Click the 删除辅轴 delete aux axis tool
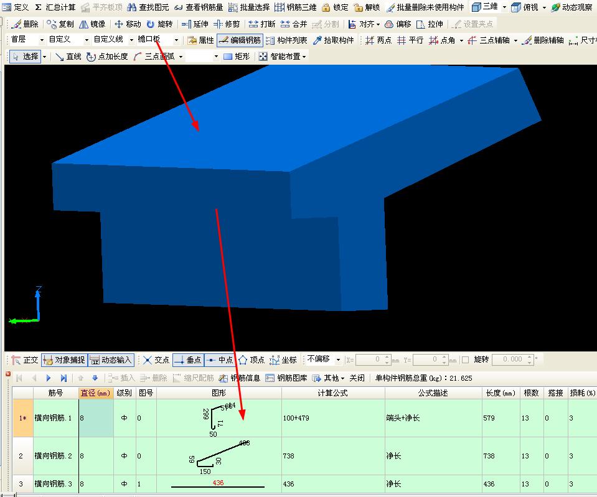 (x=543, y=40)
